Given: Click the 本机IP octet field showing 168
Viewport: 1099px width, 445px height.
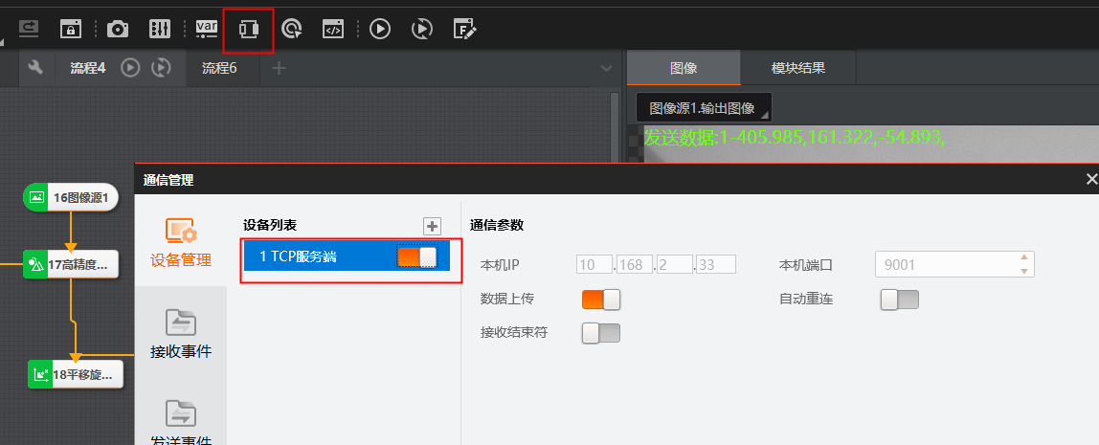Looking at the screenshot, I should pos(635,264).
